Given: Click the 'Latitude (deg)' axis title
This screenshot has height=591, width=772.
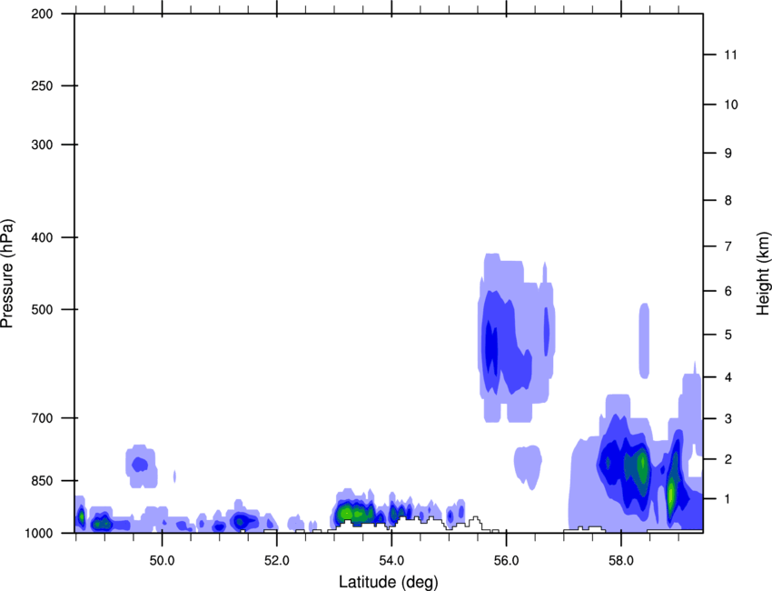Looking at the screenshot, I should pyautogui.click(x=388, y=582).
